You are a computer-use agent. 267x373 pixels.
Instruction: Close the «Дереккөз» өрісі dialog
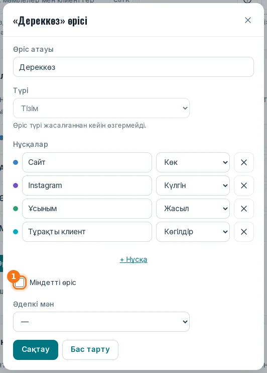[248, 20]
